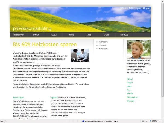Open THERMODYN+ in the dark navigation bar
This screenshot has height=123, width=164.
tap(19, 35)
